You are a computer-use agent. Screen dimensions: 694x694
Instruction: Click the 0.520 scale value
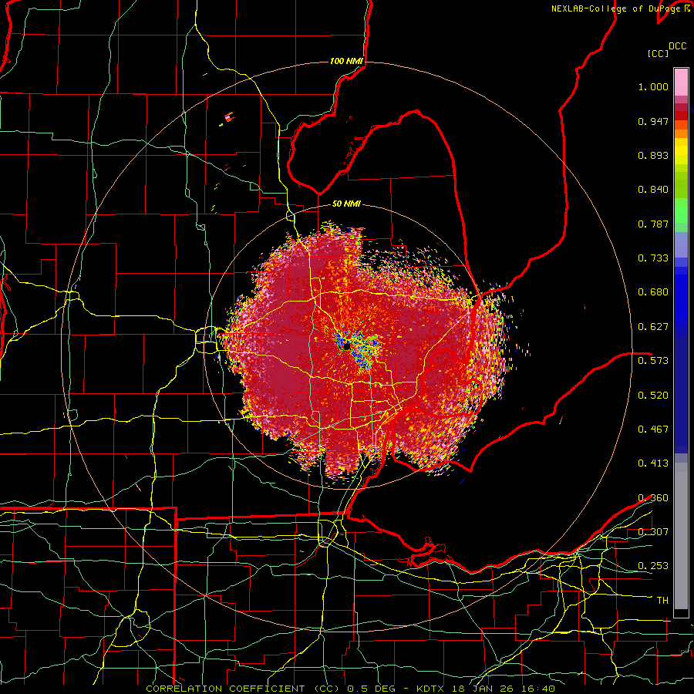coord(653,396)
